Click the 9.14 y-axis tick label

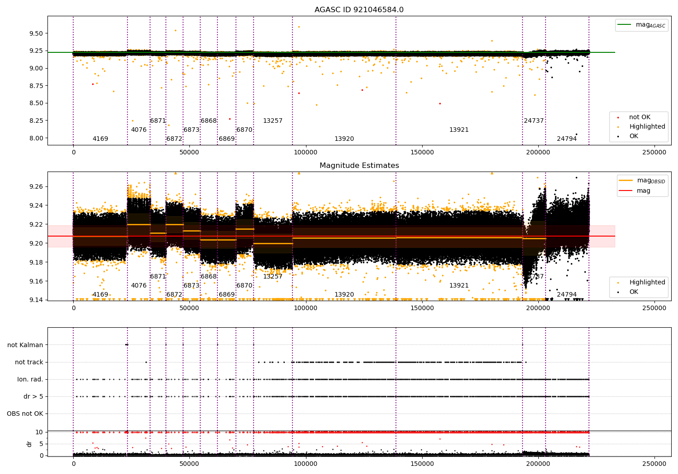point(36,300)
